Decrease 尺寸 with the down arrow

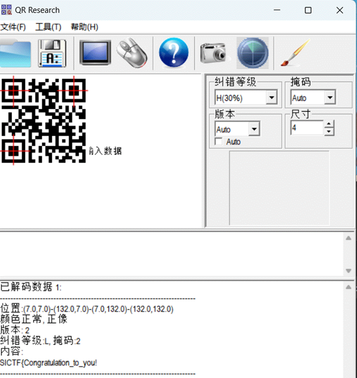click(x=329, y=132)
